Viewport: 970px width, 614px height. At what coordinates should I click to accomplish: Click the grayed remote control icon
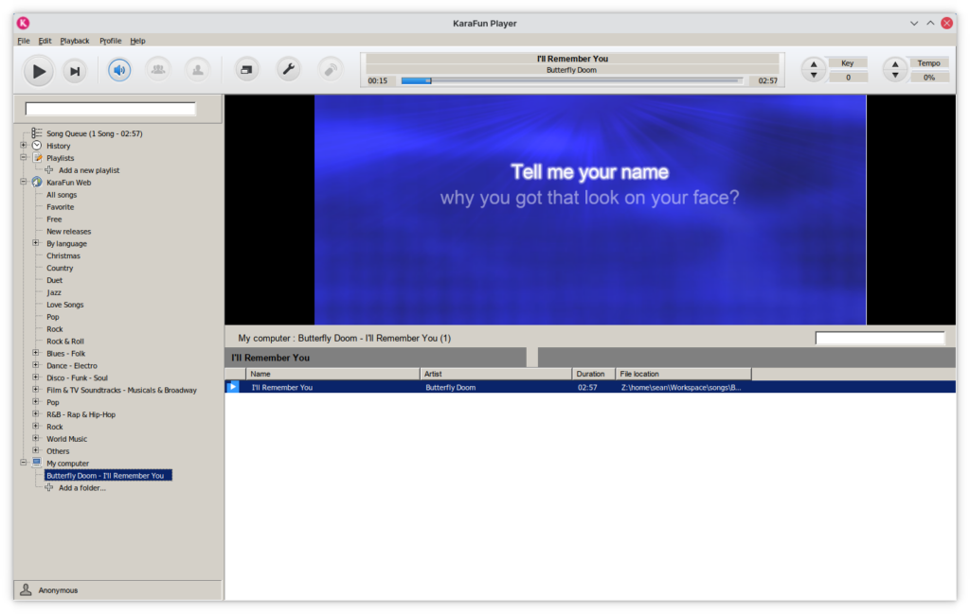[331, 69]
